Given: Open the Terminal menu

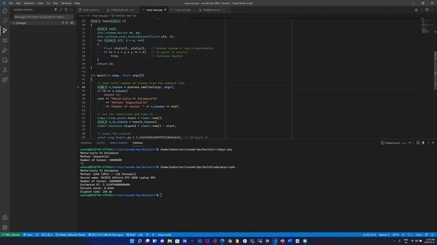Looking at the screenshot, I should [x=66, y=3].
